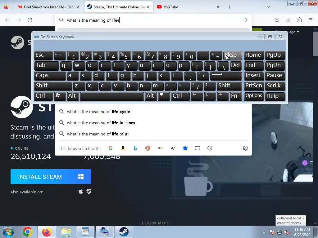This screenshot has width=318, height=238.
Task: Open Steam from the taskbar
Action: coord(124,232)
